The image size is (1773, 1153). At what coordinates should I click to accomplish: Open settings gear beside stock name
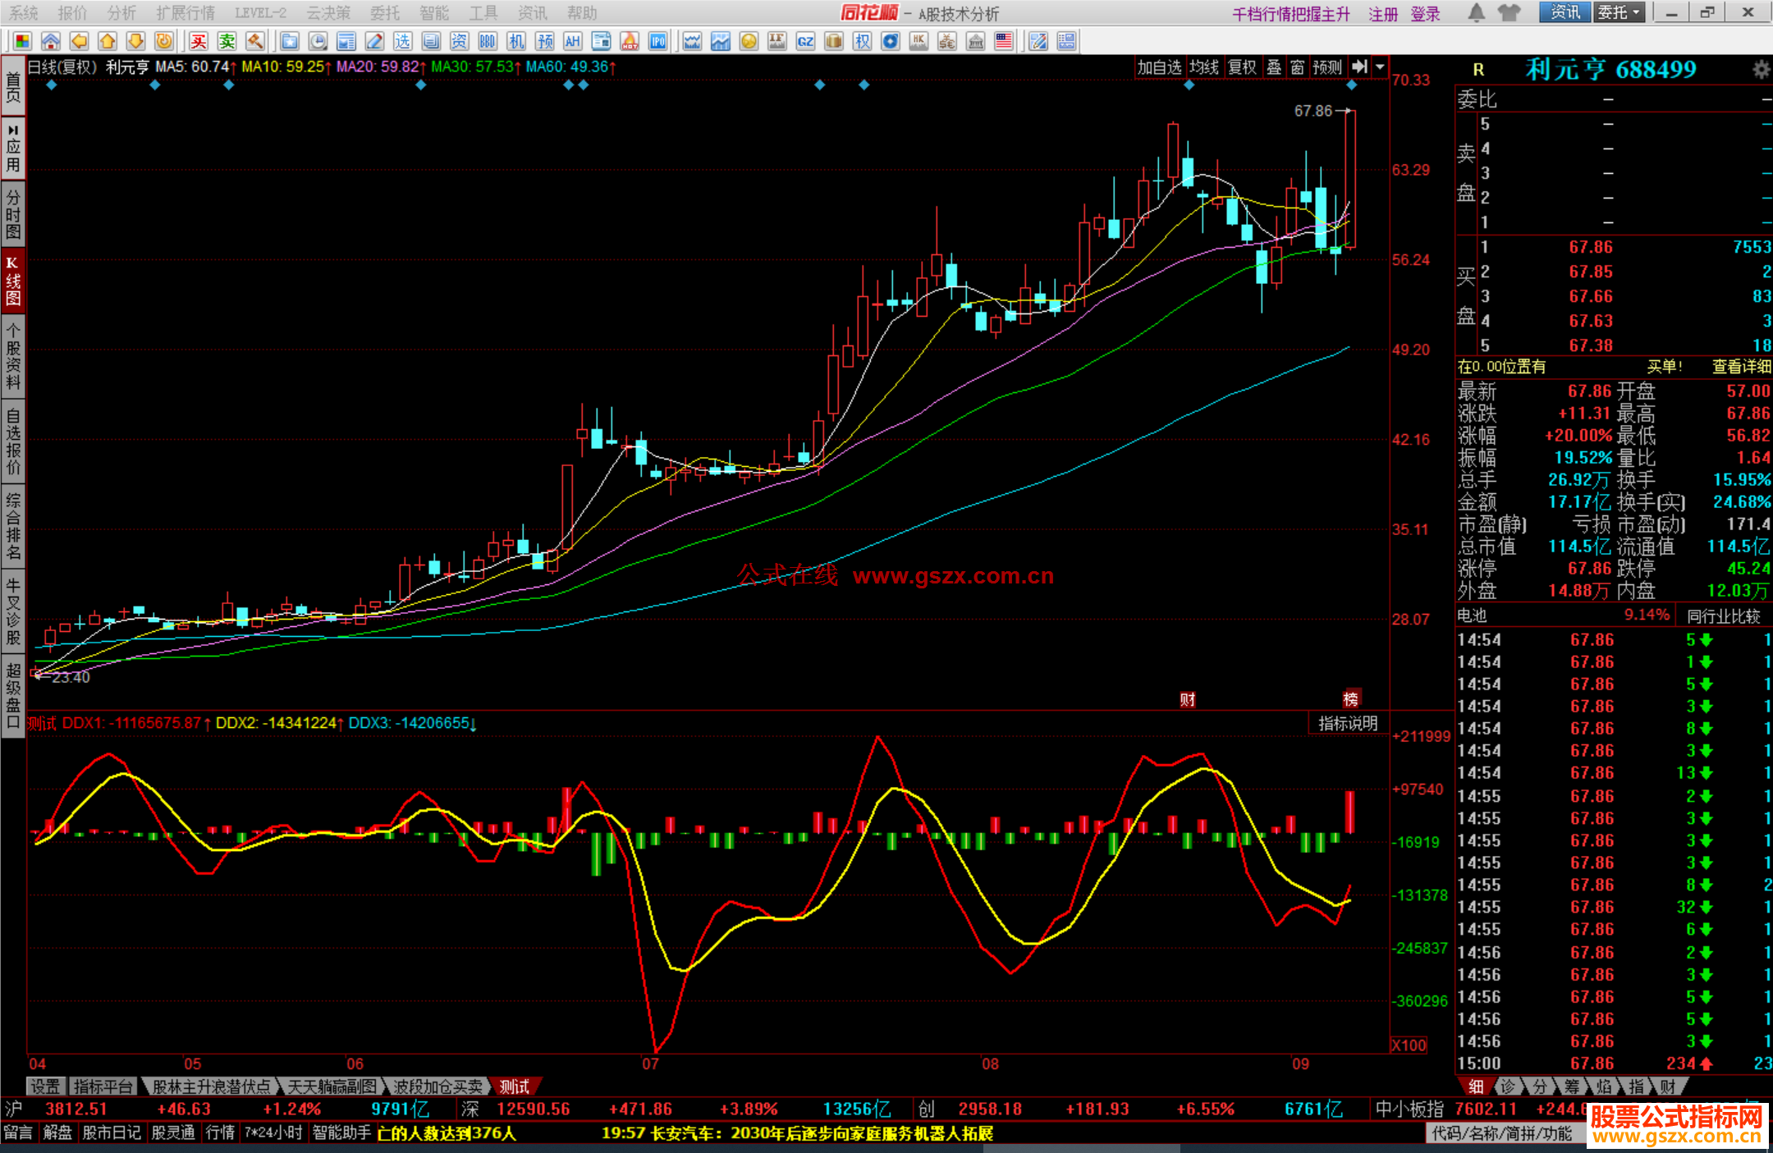pos(1761,70)
